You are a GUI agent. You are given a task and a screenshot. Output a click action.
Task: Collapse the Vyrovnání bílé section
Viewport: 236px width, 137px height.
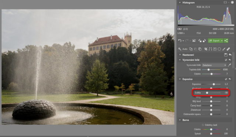click(x=180, y=60)
